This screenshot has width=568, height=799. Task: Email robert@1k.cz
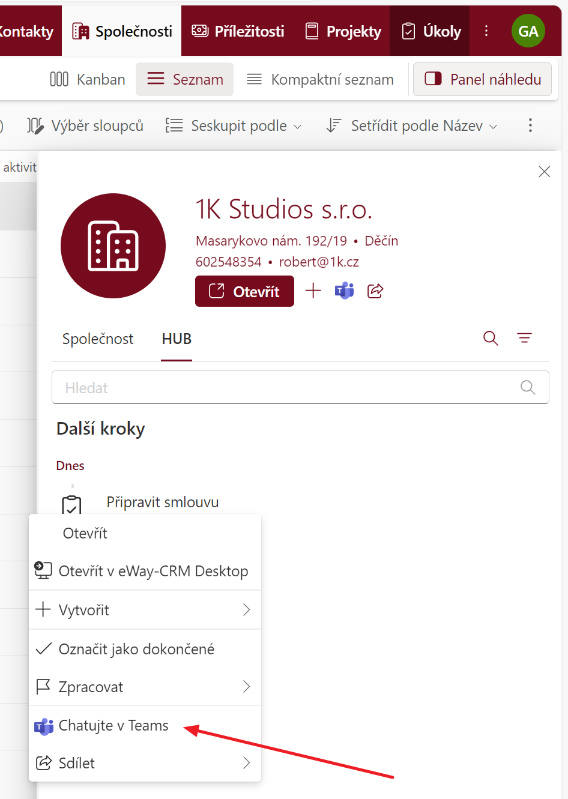[319, 262]
